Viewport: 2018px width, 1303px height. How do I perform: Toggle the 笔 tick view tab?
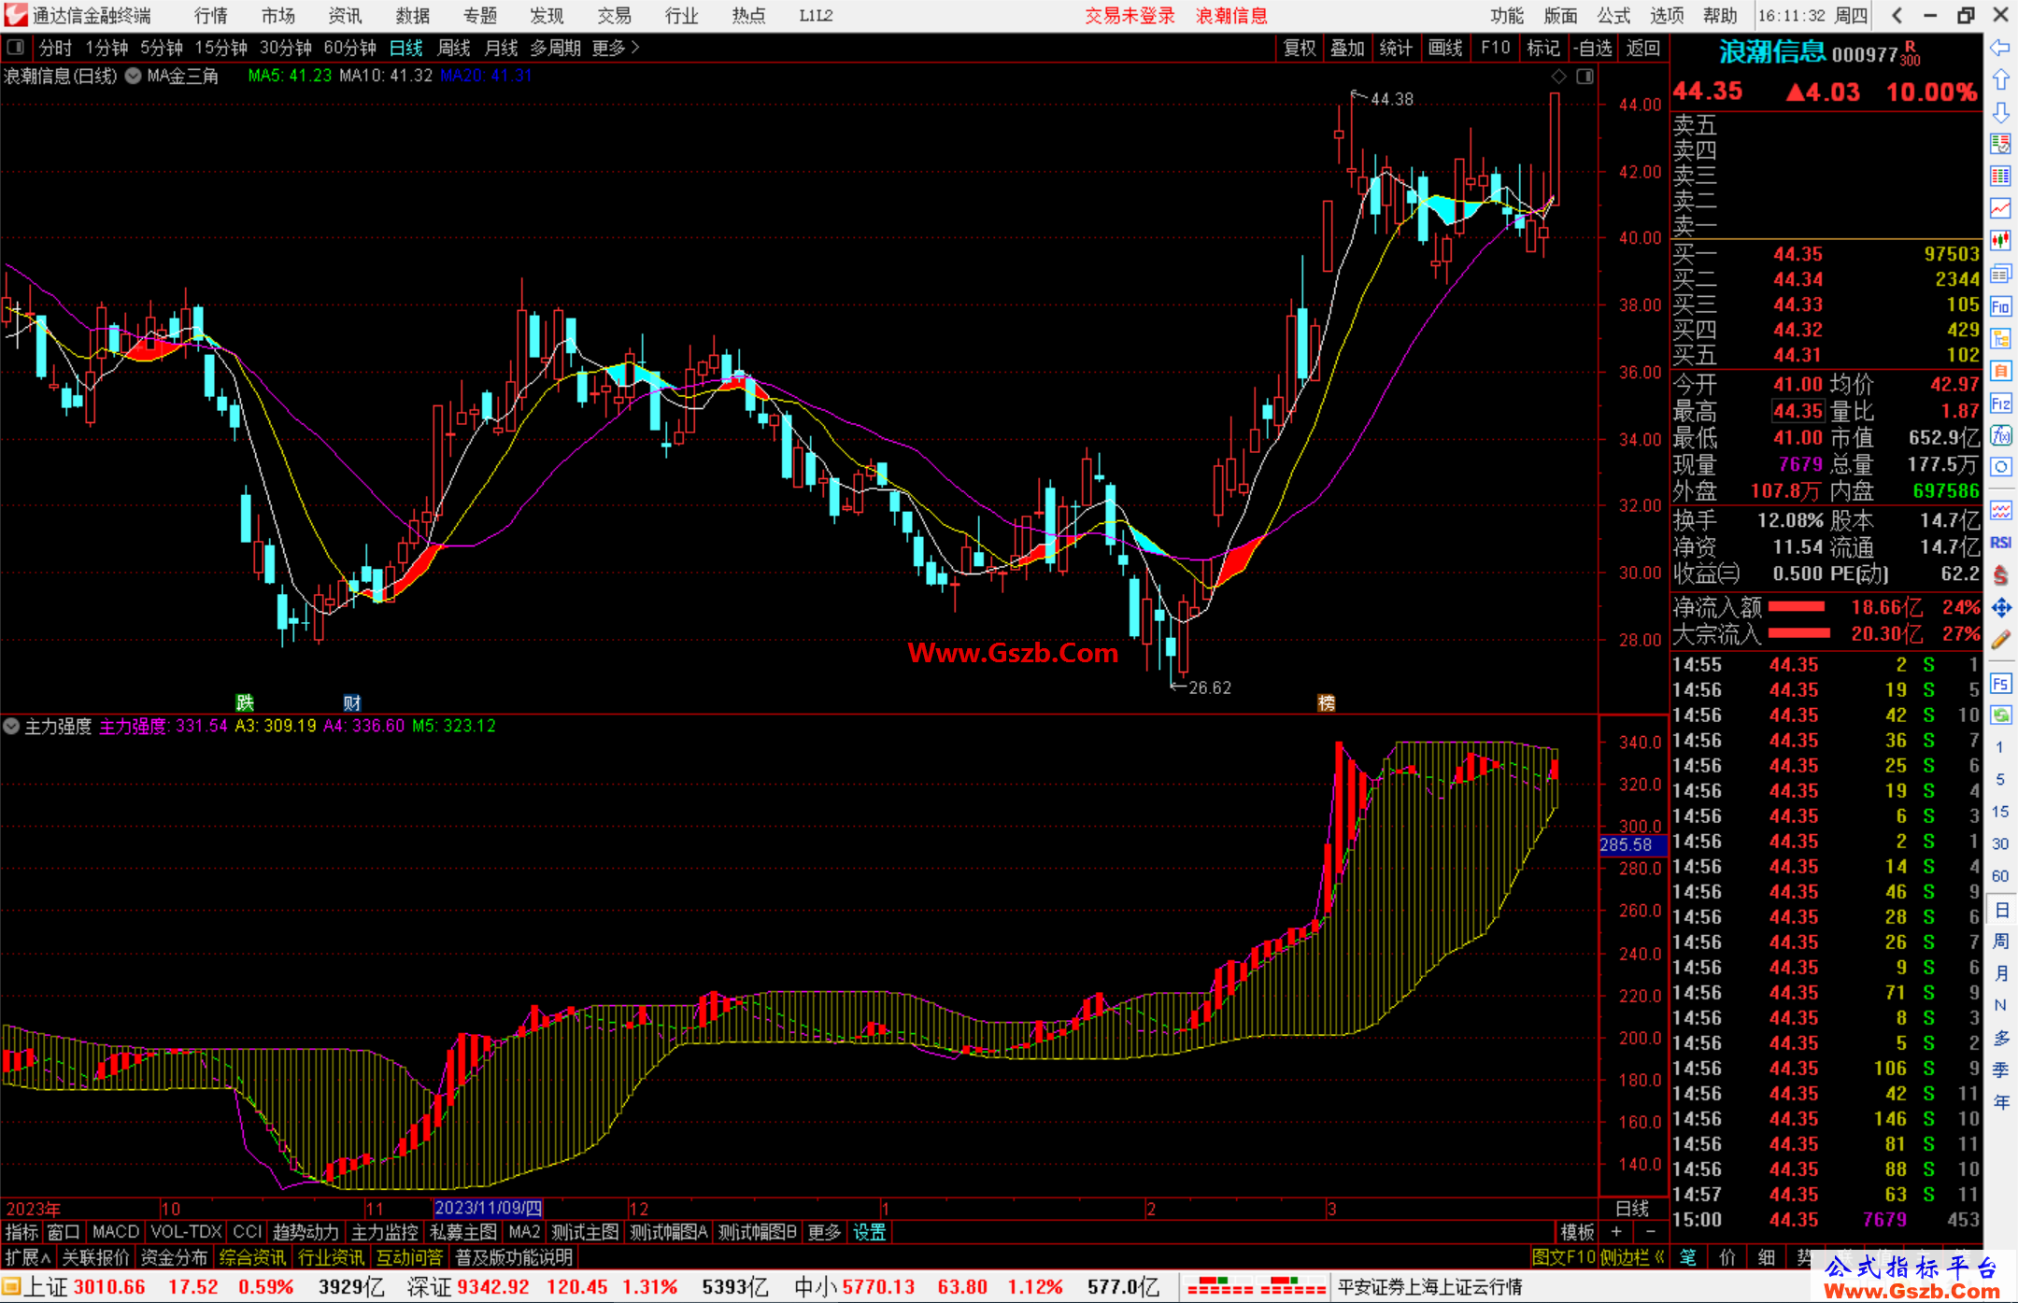1688,1257
